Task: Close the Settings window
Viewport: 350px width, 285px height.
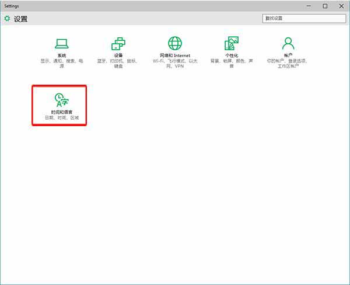Action: [341, 6]
